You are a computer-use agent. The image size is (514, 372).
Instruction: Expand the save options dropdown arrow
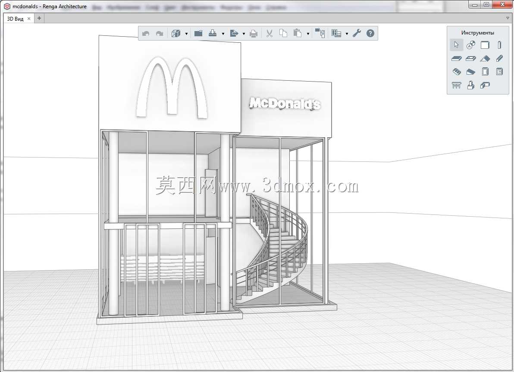click(223, 34)
